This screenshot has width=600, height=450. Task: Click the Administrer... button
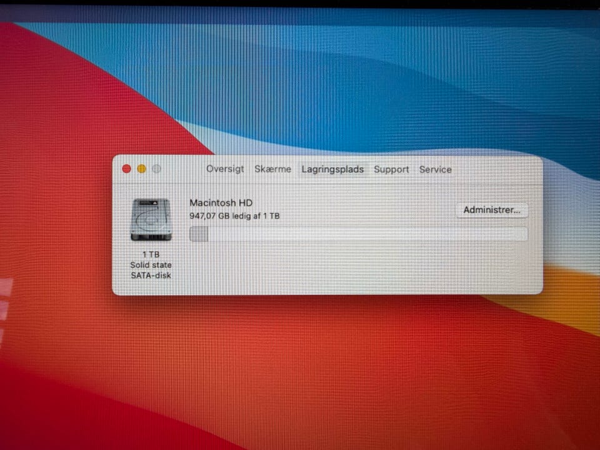coord(492,210)
